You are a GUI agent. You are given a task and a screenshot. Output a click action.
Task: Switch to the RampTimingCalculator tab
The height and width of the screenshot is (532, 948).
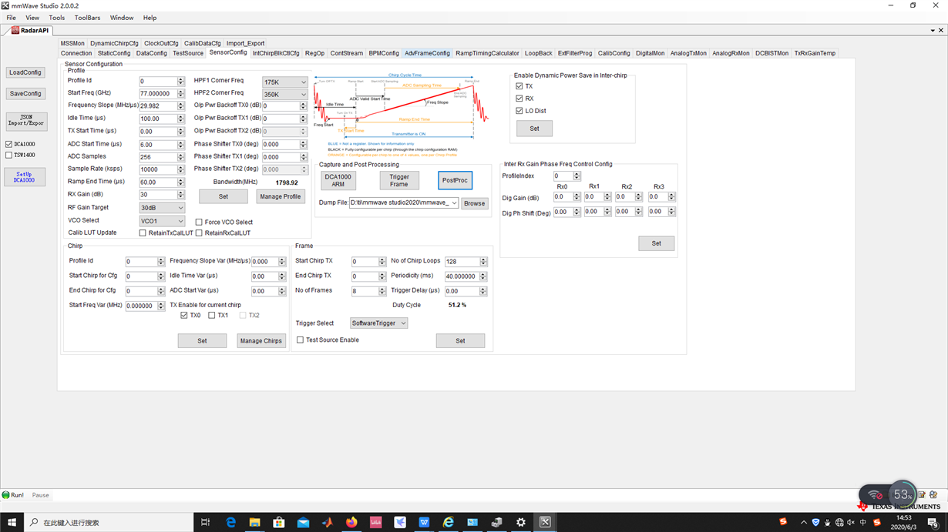tap(487, 53)
